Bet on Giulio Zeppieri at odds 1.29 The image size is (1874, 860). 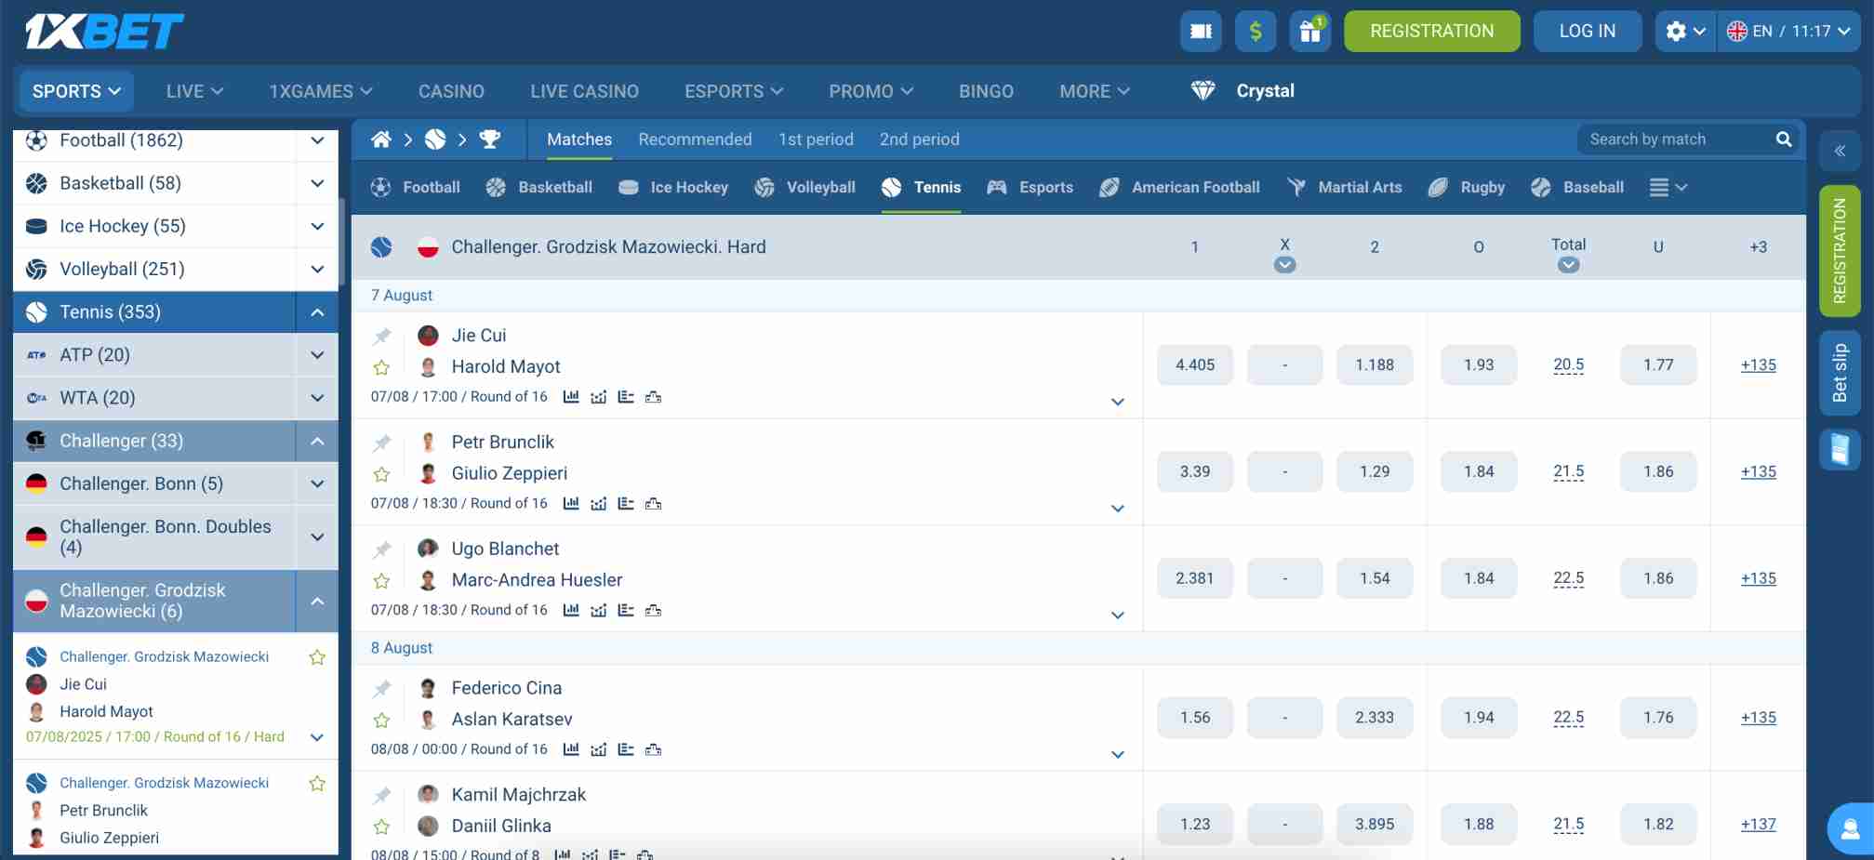point(1374,472)
